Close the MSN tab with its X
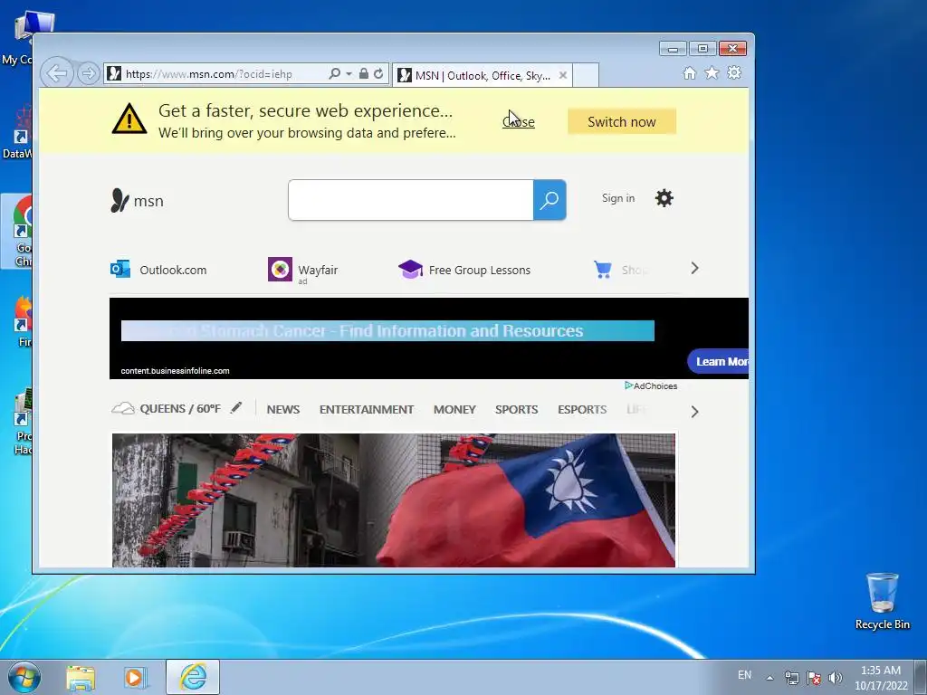This screenshot has height=695, width=927. coord(563,75)
